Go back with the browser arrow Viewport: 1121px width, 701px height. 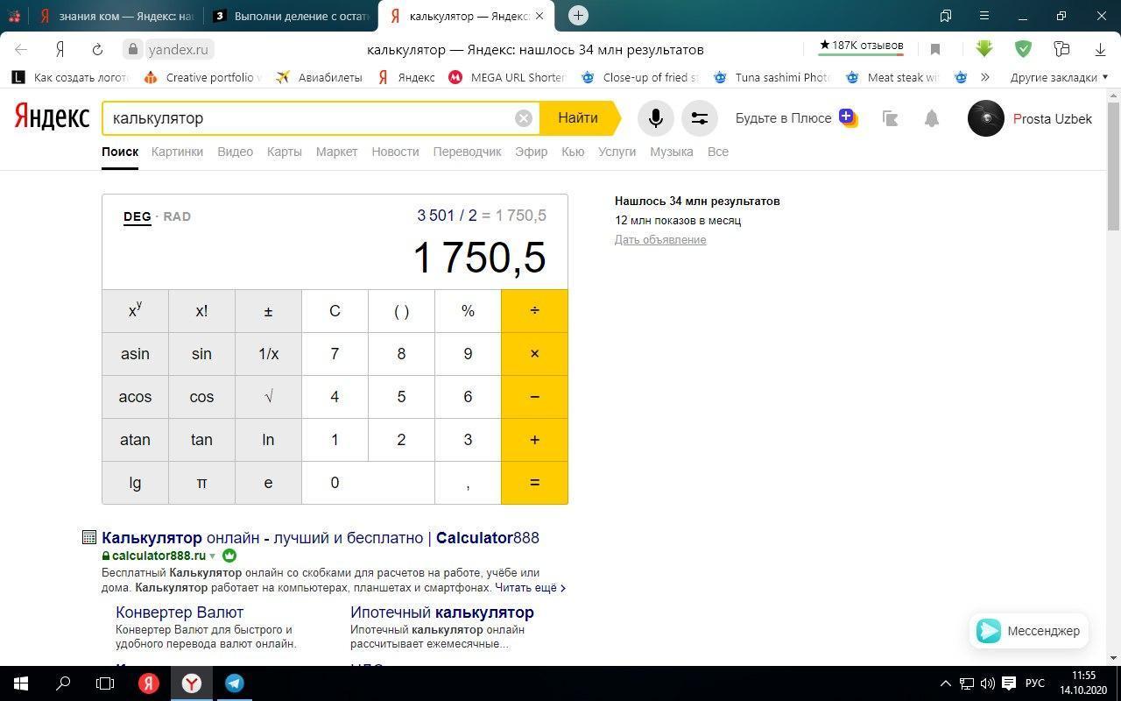pos(21,49)
